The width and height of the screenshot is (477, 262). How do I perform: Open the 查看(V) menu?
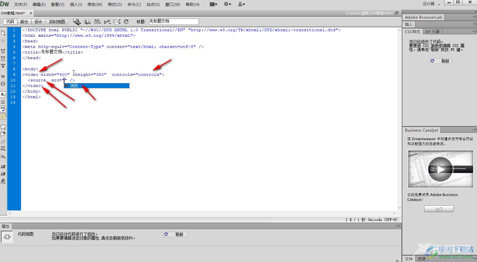(x=58, y=4)
